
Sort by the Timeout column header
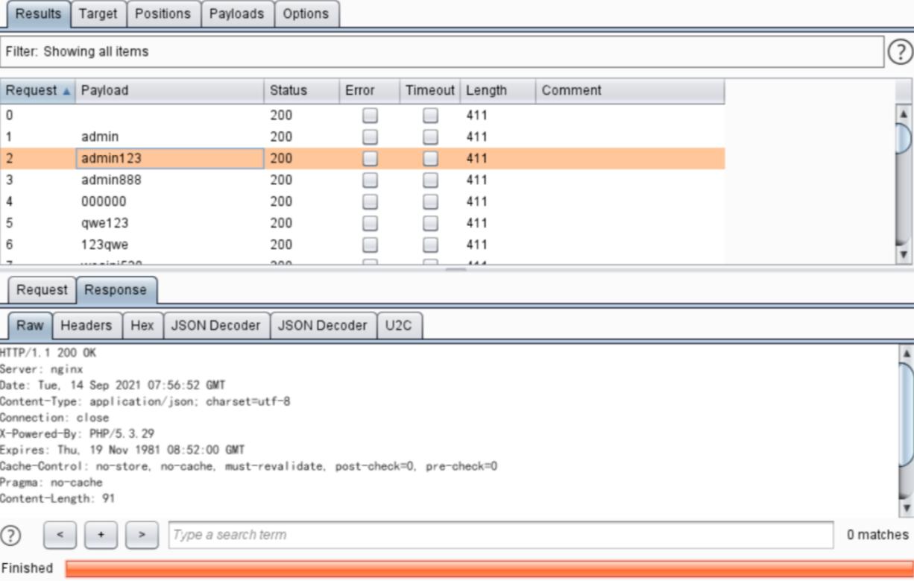coord(430,90)
